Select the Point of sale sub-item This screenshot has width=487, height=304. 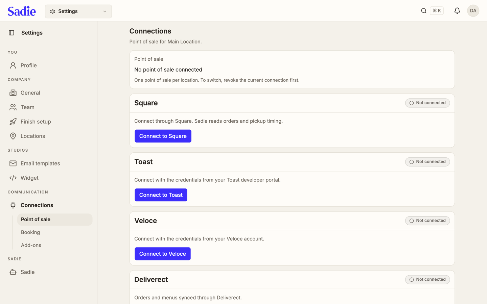click(x=55, y=220)
